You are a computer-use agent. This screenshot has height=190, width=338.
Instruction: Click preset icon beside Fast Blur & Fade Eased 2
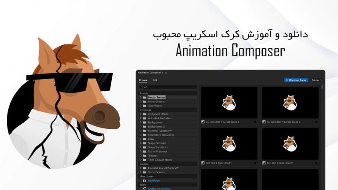tap(264, 163)
